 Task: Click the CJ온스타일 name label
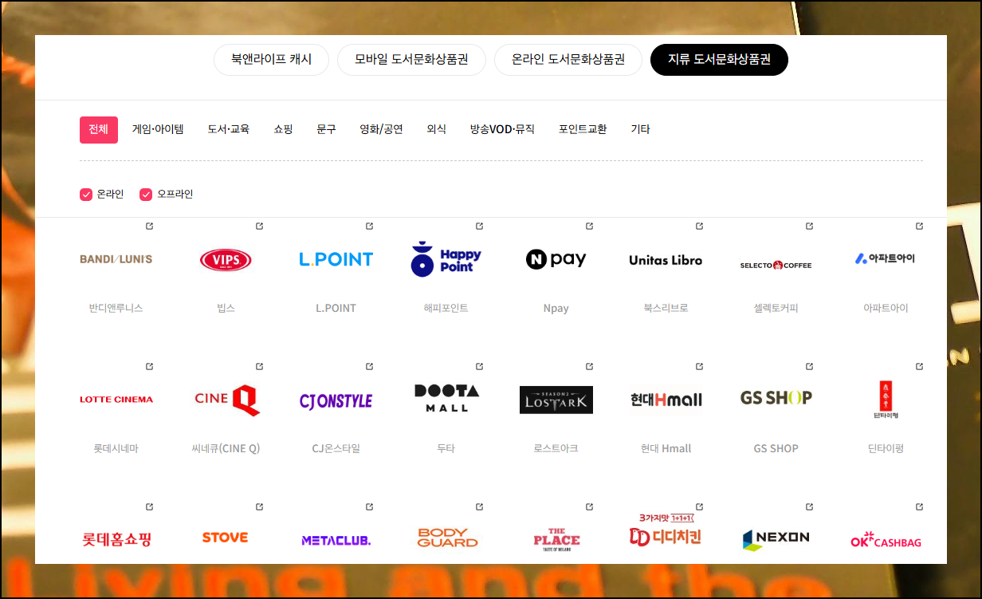[x=336, y=448]
